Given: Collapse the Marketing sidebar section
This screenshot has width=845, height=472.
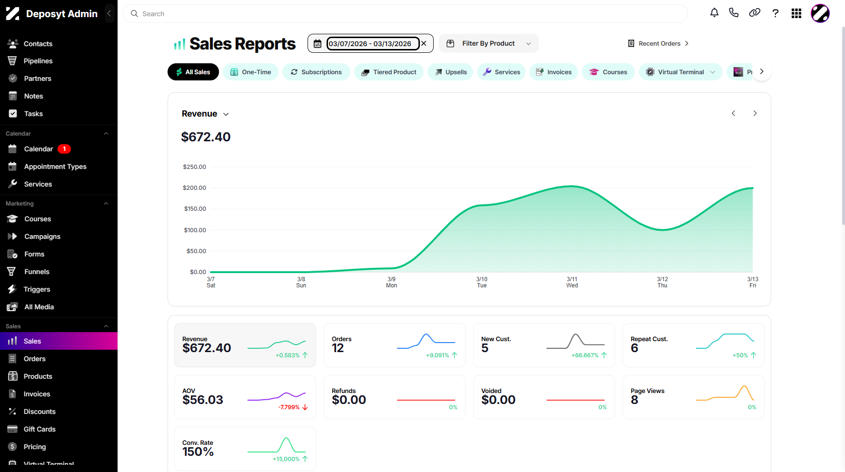Looking at the screenshot, I should coord(106,204).
